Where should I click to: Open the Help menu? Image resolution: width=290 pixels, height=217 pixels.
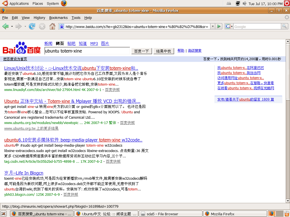click(x=88, y=18)
